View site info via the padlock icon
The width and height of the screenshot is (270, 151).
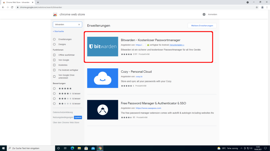[x=18, y=7]
